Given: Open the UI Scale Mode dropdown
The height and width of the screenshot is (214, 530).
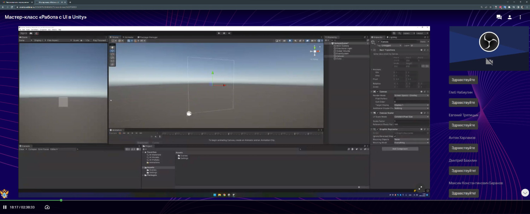Looking at the screenshot, I should click(411, 117).
